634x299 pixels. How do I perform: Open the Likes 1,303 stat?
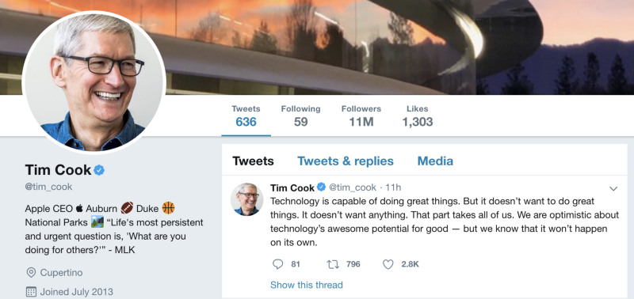click(418, 115)
